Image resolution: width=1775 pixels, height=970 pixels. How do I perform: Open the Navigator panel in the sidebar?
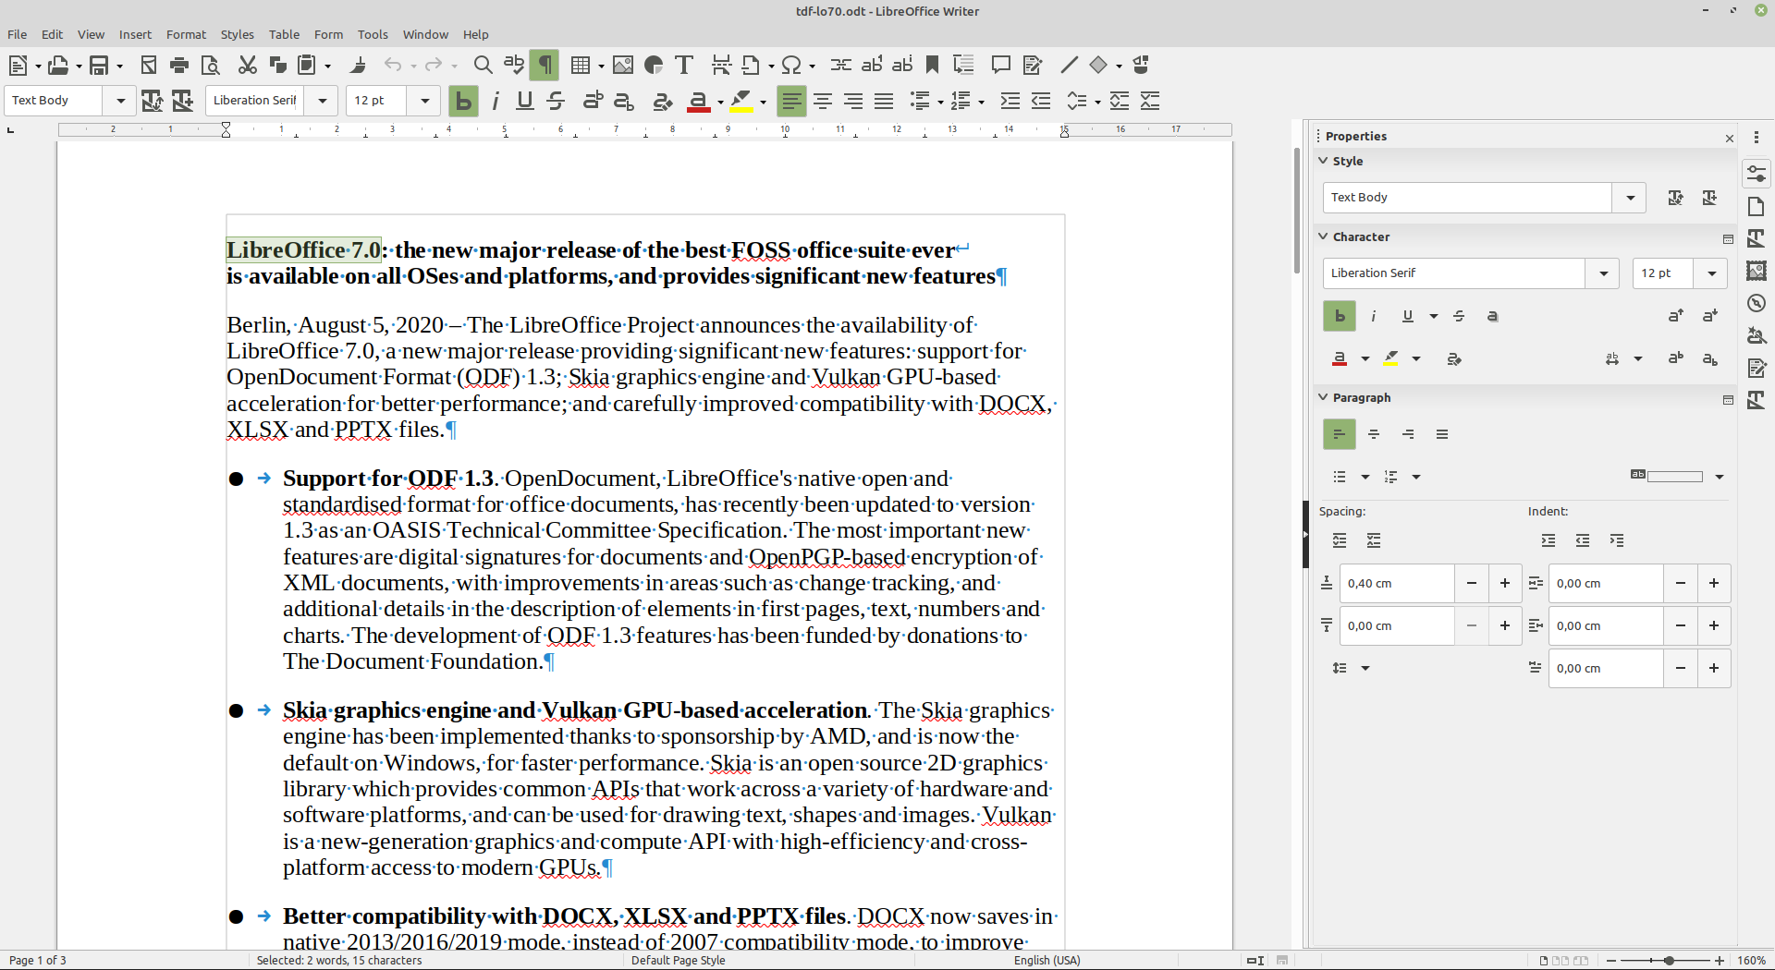click(x=1757, y=303)
